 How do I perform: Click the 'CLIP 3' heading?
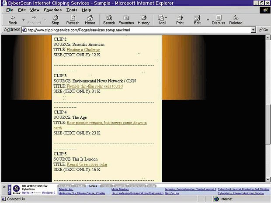(60, 76)
